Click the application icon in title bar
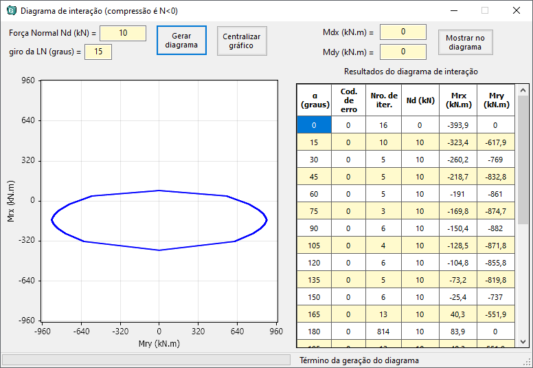The width and height of the screenshot is (533, 368). click(11, 10)
